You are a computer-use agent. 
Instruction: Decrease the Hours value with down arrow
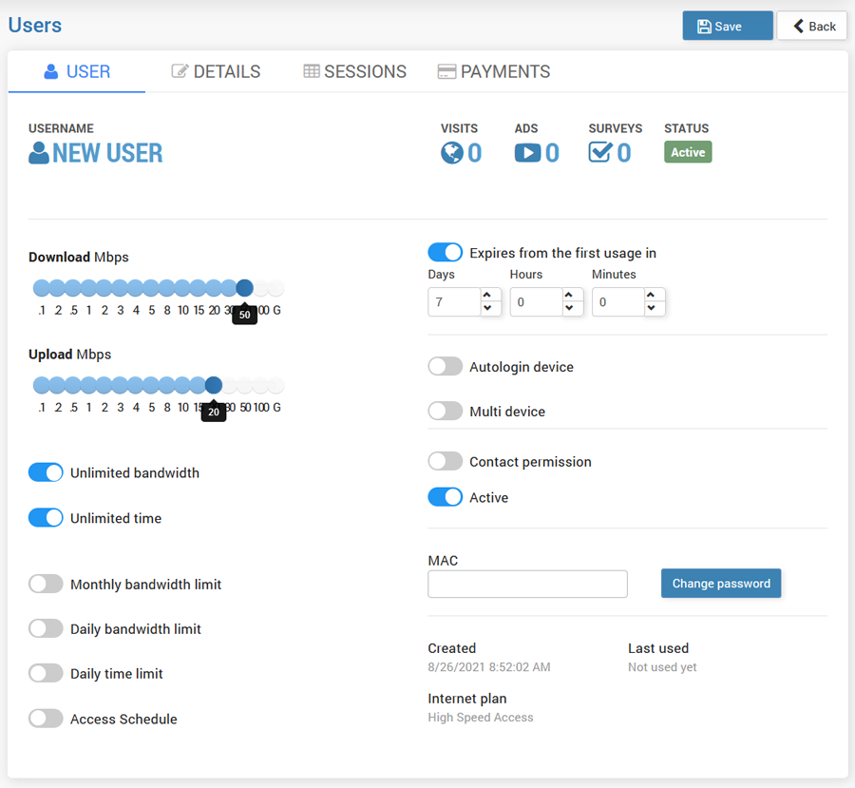tap(570, 308)
